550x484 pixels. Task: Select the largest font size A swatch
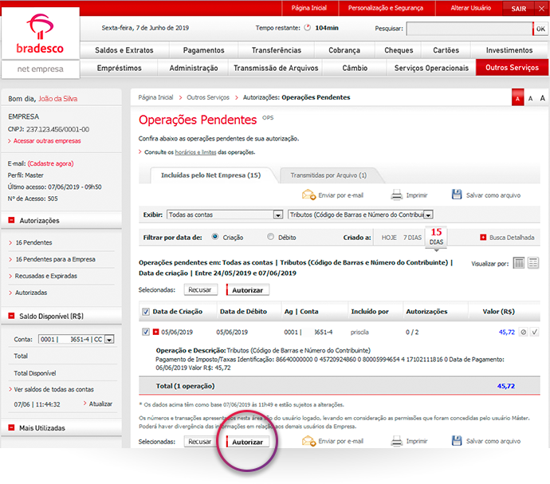(x=542, y=97)
